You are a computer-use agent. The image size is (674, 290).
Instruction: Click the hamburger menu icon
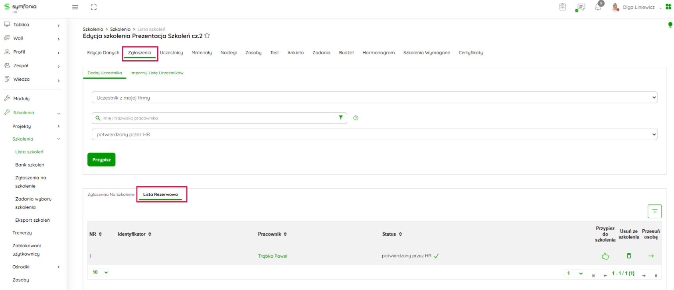tap(75, 7)
